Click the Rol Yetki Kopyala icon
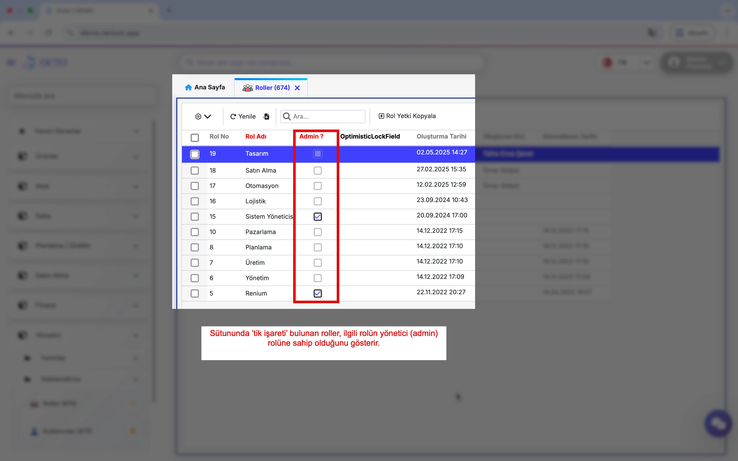 point(381,116)
